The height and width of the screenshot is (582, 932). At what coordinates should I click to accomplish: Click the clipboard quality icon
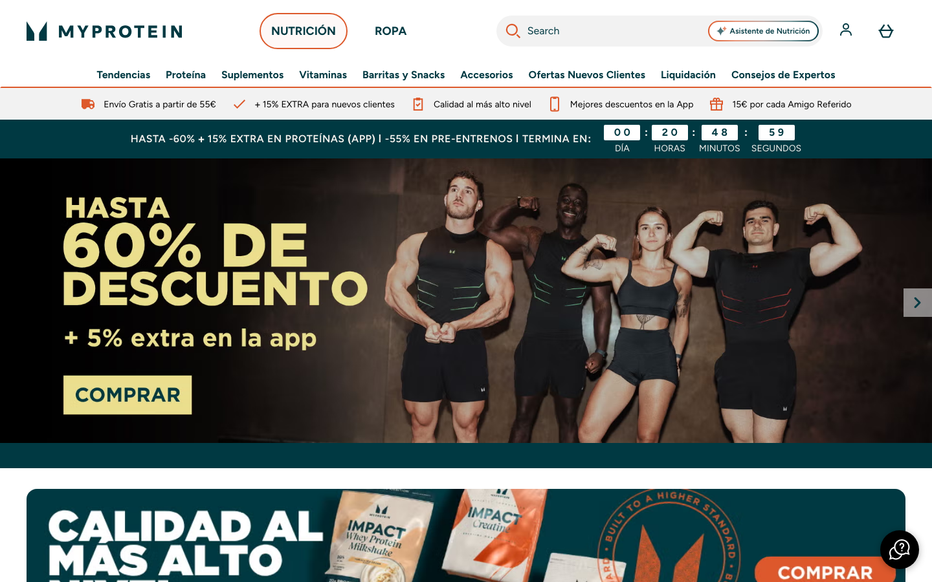(418, 104)
